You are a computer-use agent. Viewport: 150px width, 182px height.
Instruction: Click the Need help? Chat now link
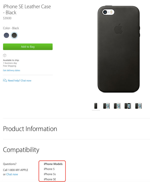tap(19, 81)
